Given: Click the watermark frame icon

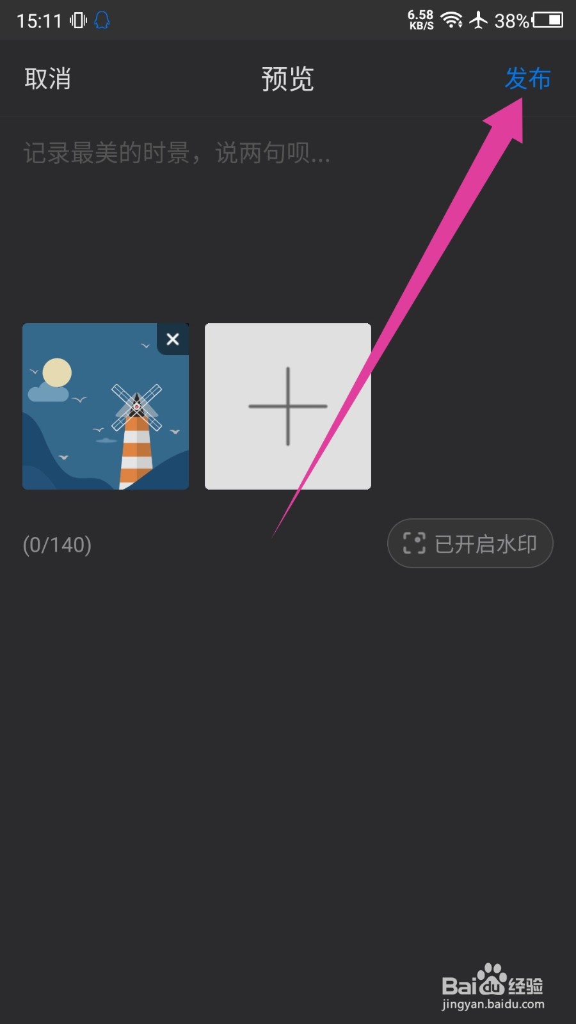Looking at the screenshot, I should pyautogui.click(x=414, y=543).
